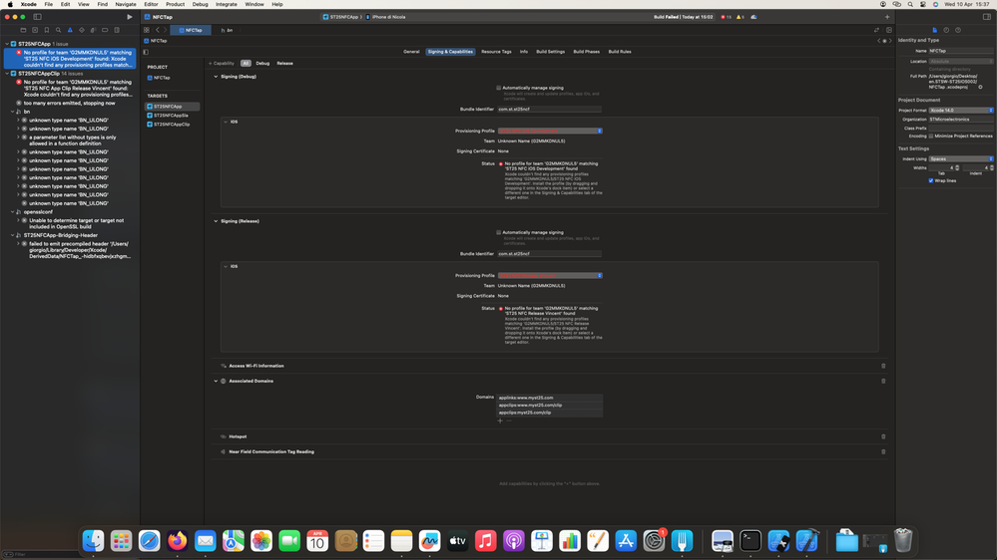Delete Near Field Communication Tag Reading capability

(x=883, y=452)
